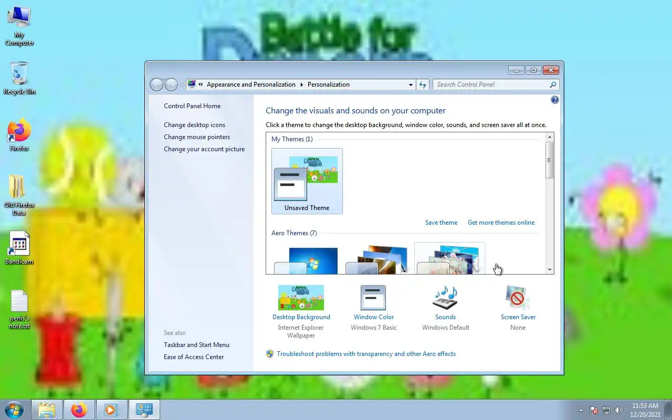Open Change your account picture link
The height and width of the screenshot is (420, 672).
click(x=204, y=149)
